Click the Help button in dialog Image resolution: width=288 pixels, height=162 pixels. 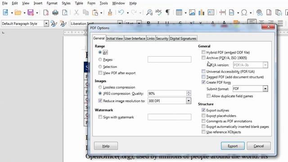[106, 146]
